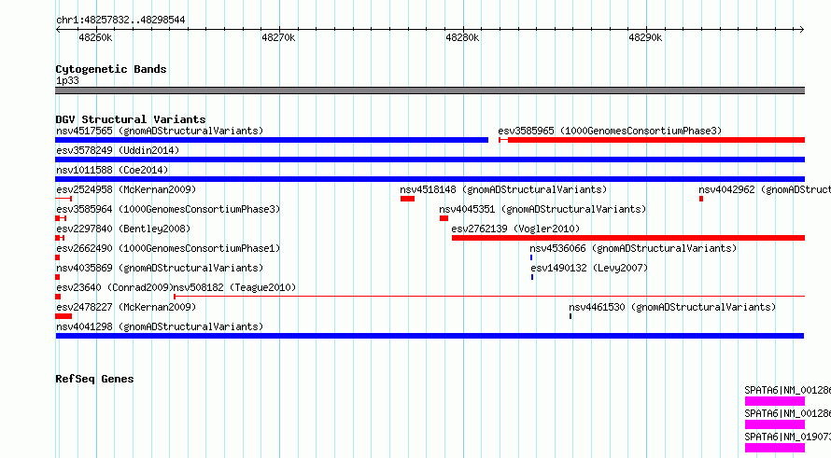The height and width of the screenshot is (458, 831).
Task: Select the gray 1p33 cytogenetic band bar
Action: (430, 90)
